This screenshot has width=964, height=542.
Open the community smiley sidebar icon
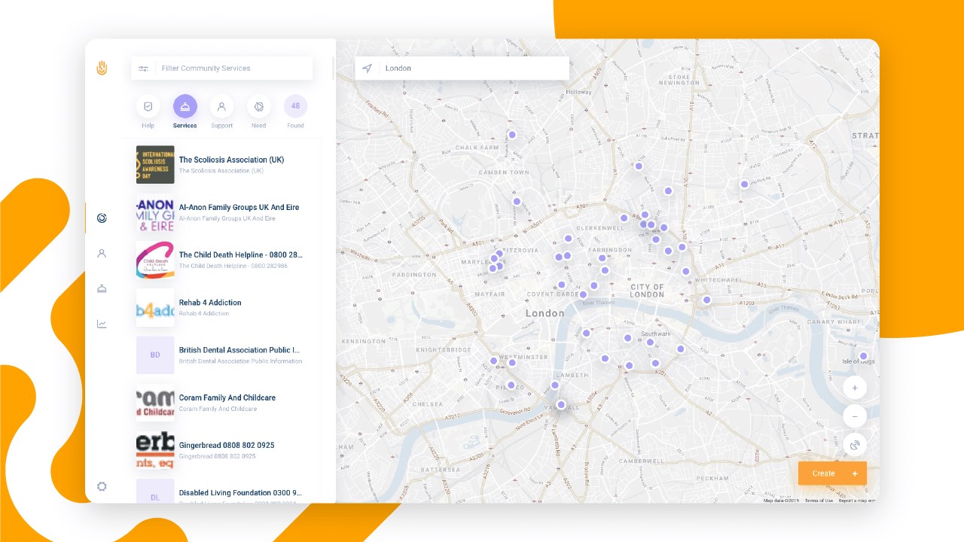tap(102, 218)
